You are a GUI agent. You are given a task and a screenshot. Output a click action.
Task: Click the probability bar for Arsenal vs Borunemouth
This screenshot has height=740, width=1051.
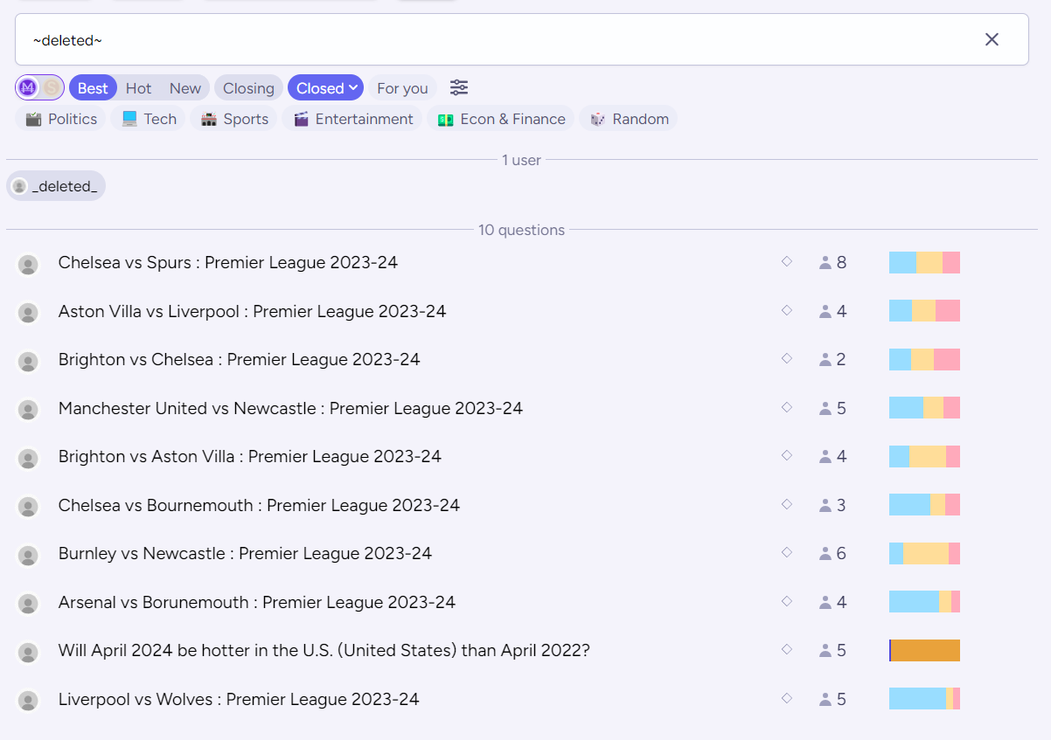point(924,602)
